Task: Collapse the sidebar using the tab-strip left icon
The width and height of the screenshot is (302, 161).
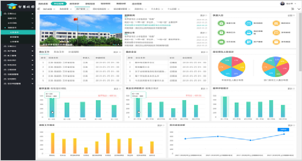Action: 39,8
